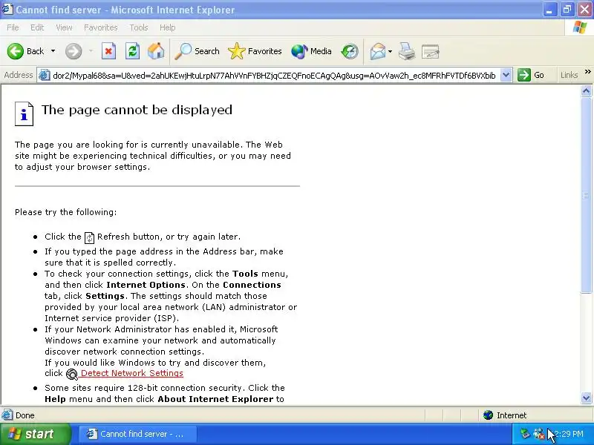Click the page icon in Address bar
The width and height of the screenshot is (594, 445).
click(x=45, y=76)
